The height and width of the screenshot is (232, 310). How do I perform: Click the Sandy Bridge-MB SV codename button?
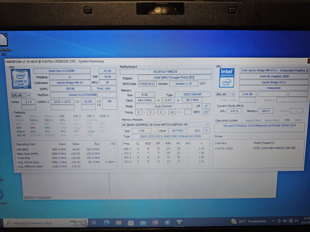point(70,83)
